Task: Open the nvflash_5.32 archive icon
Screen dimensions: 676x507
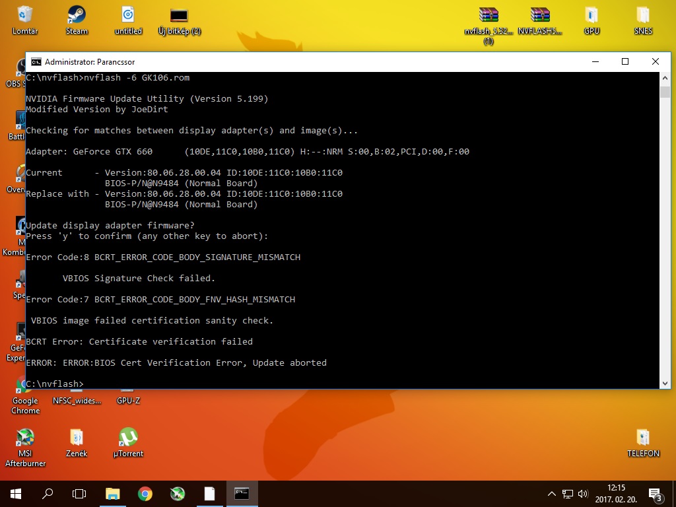Action: (489, 25)
